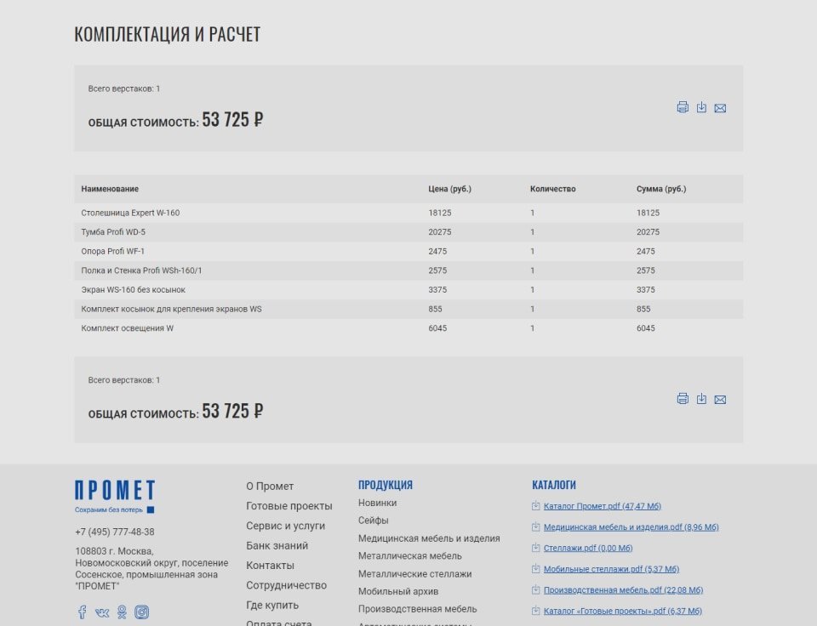Click sum cell 20275 of Тумба row
817x626 pixels.
648,231
